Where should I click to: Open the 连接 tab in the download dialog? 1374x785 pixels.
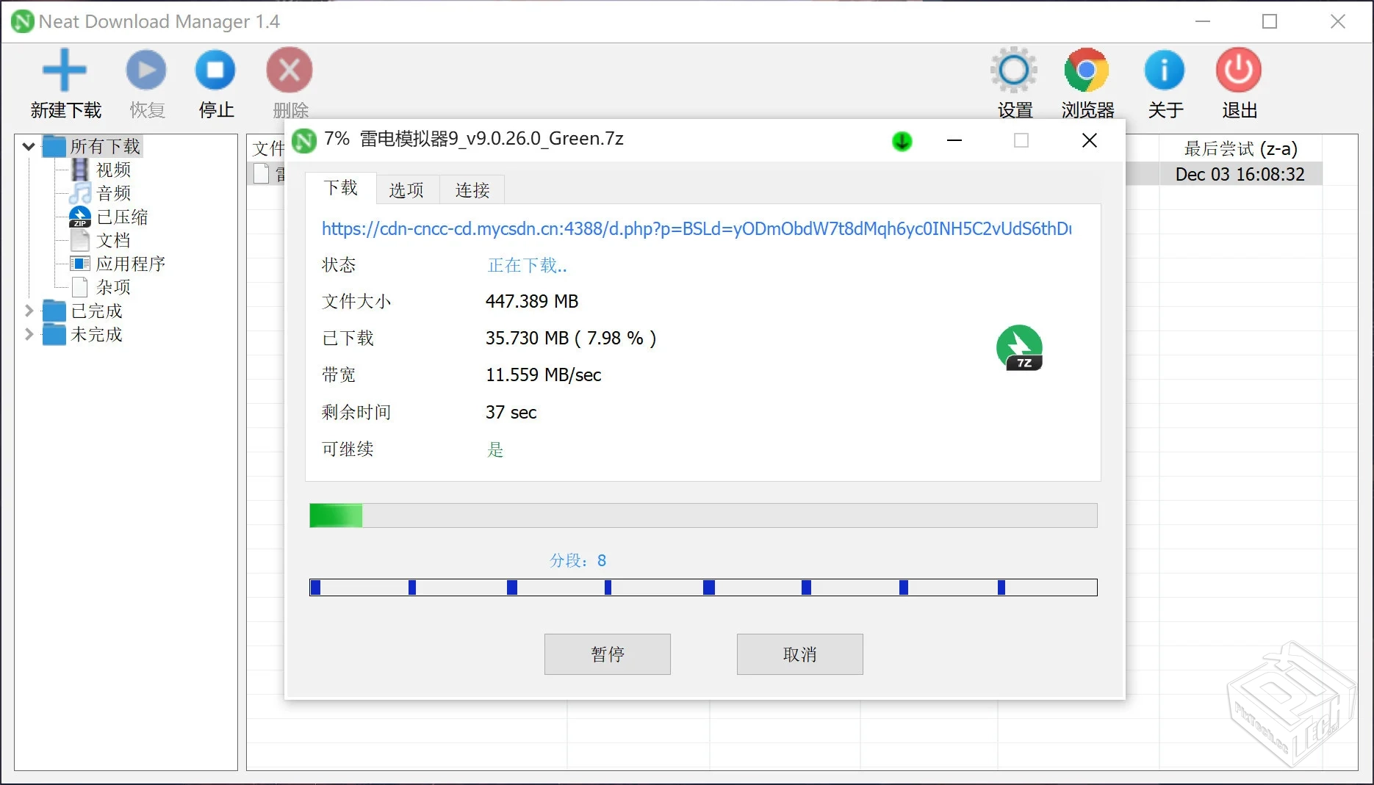471,189
